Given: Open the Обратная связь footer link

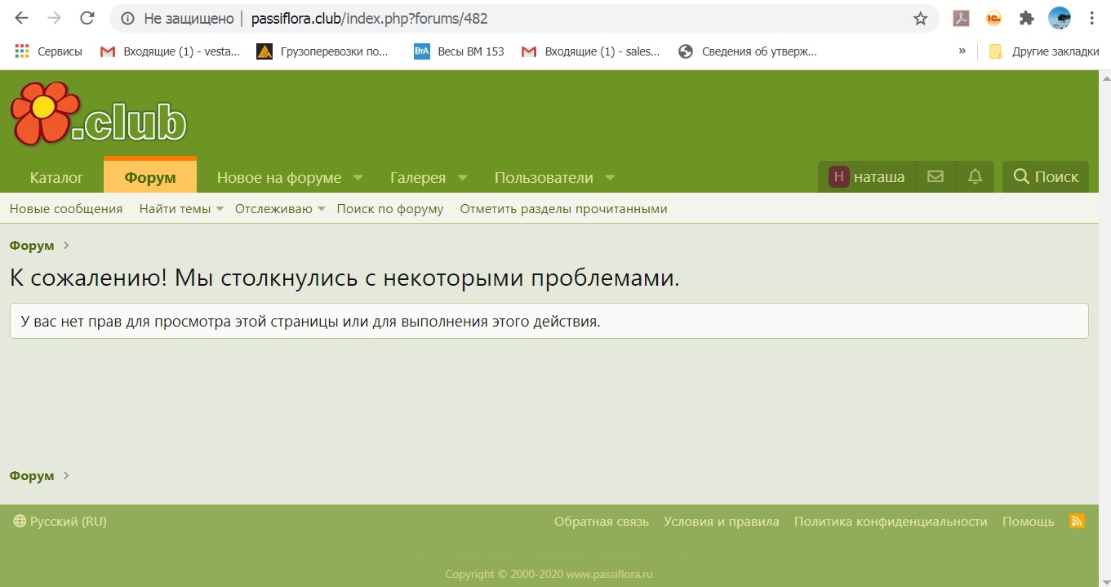Looking at the screenshot, I should click(601, 521).
